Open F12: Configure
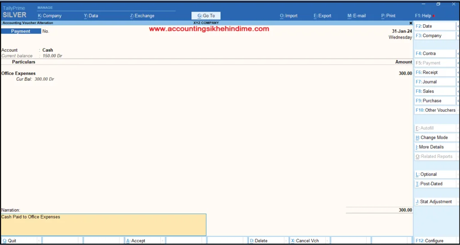 [435, 241]
